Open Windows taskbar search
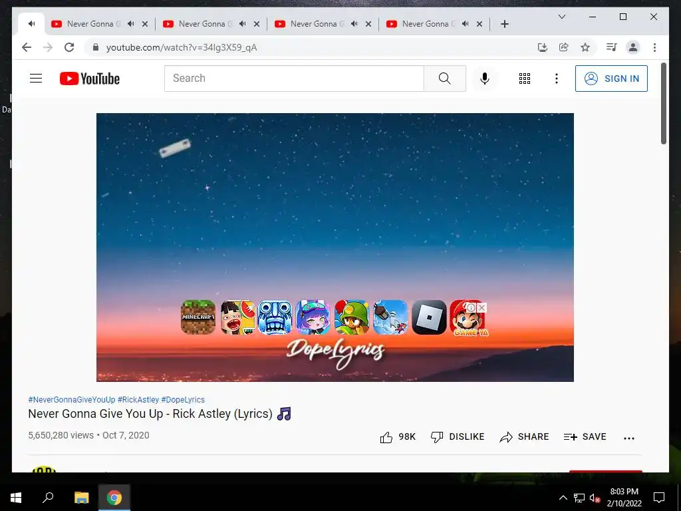Image resolution: width=681 pixels, height=511 pixels. tap(48, 498)
